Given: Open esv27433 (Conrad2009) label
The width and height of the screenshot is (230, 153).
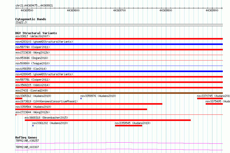Looking at the screenshot, I should click(32, 90).
